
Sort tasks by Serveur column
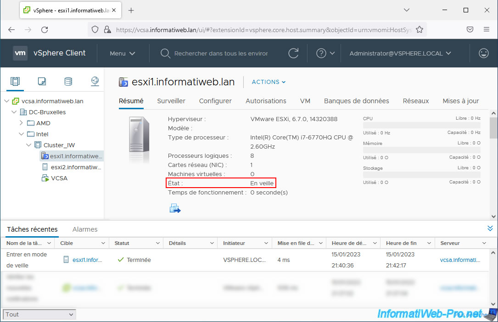(450, 243)
